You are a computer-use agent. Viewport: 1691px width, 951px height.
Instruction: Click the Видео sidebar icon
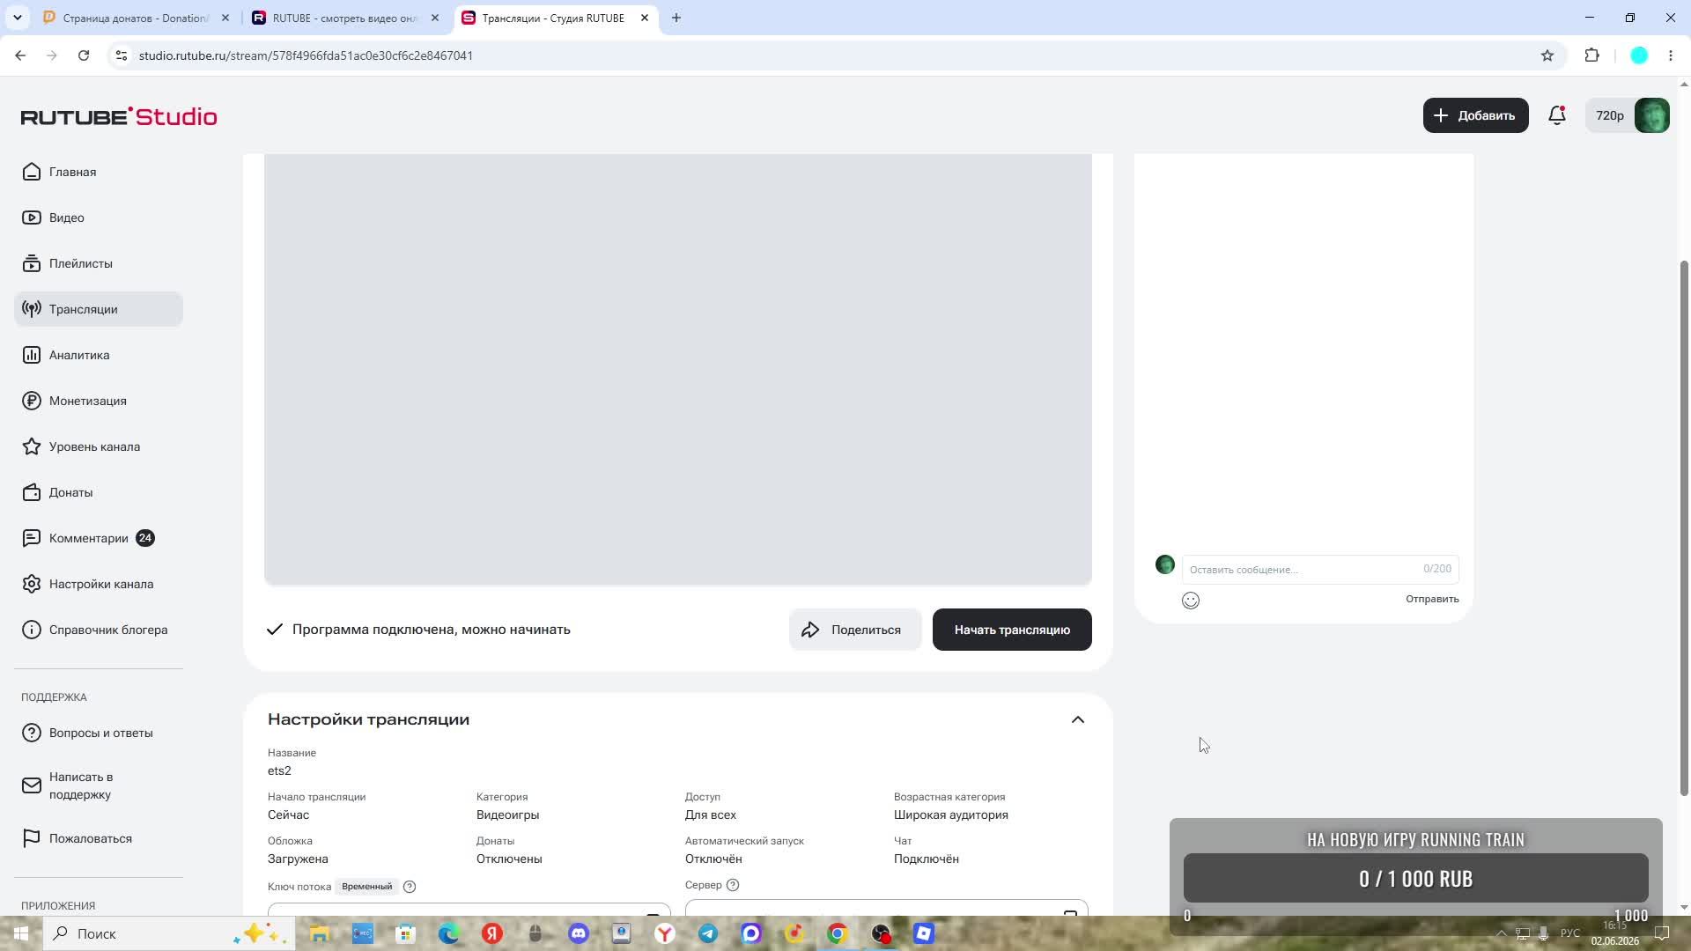pyautogui.click(x=32, y=217)
